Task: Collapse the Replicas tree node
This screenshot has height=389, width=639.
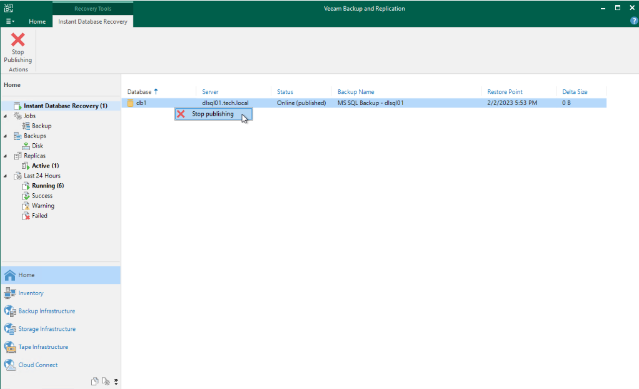Action: (x=6, y=156)
